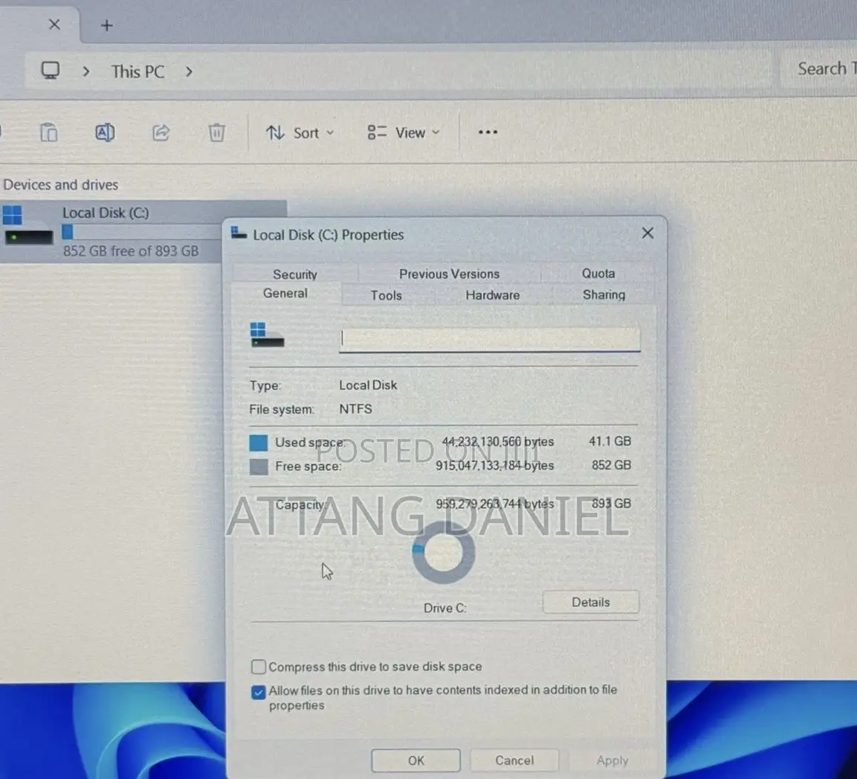The image size is (857, 779).
Task: Switch to the Previous Versions tab
Action: [x=449, y=274]
